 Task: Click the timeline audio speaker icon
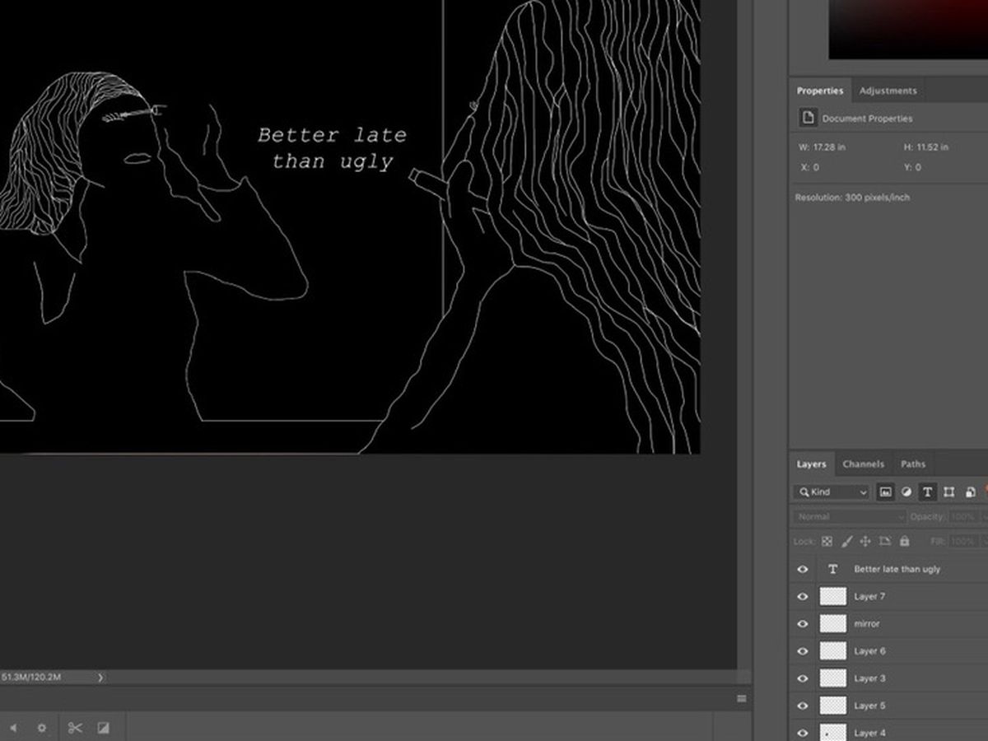pos(13,728)
